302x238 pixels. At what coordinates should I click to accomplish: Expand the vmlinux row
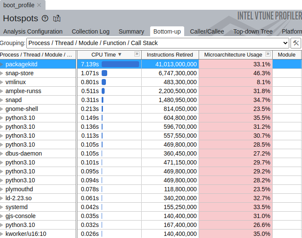point(2,82)
